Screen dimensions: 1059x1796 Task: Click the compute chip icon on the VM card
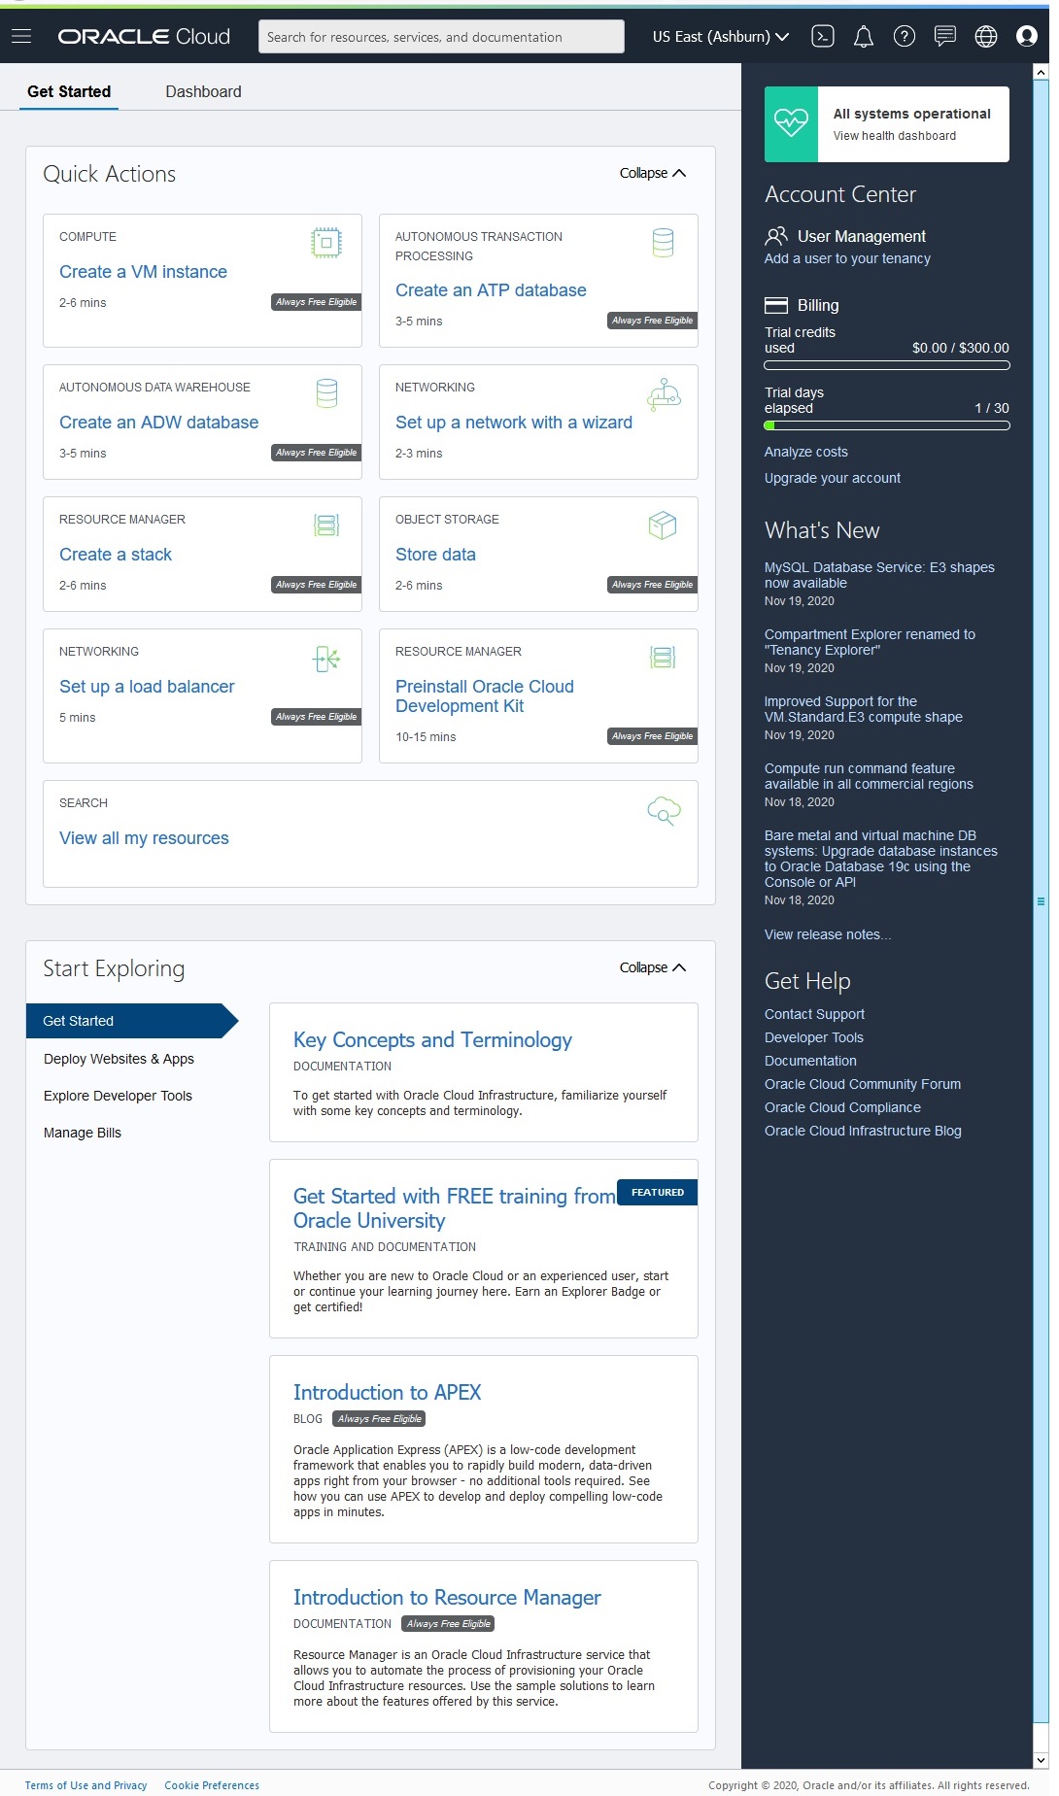click(326, 243)
